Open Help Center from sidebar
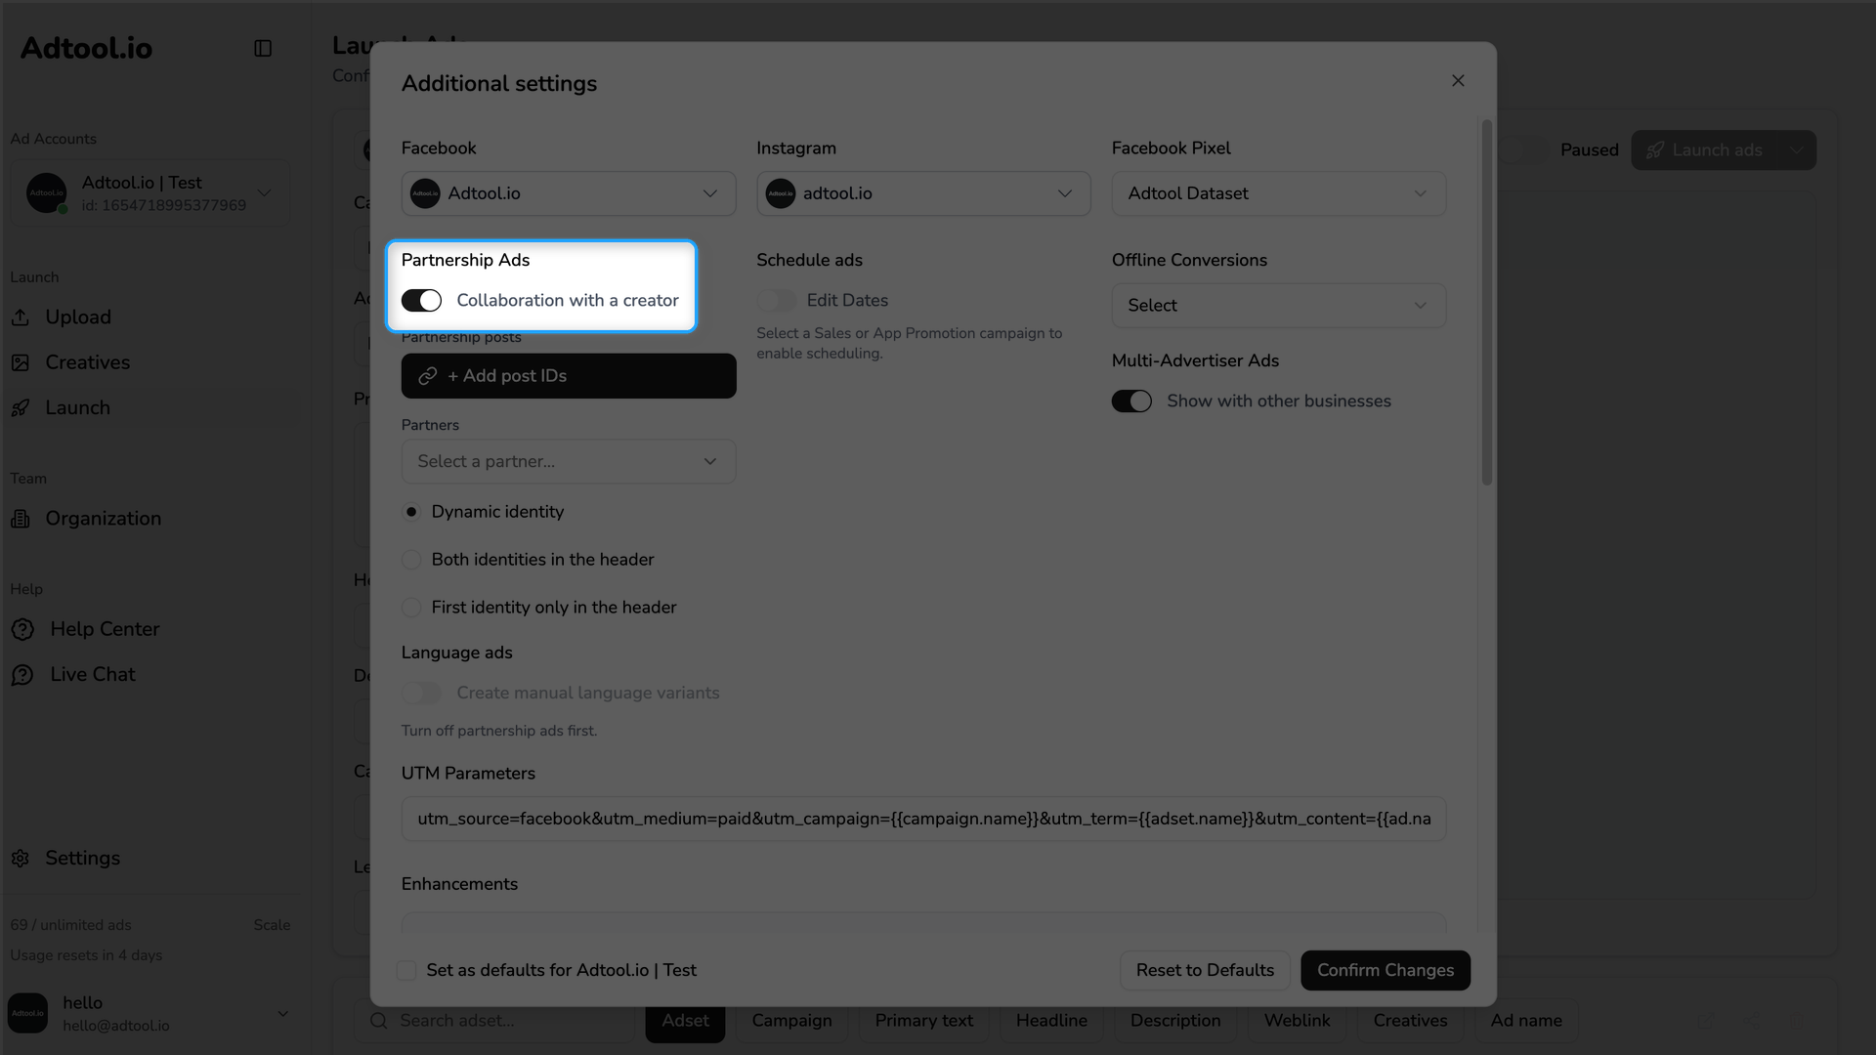 click(105, 629)
